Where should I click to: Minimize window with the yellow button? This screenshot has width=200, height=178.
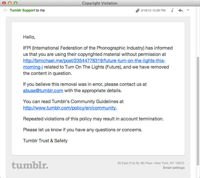click(x=10, y=3)
